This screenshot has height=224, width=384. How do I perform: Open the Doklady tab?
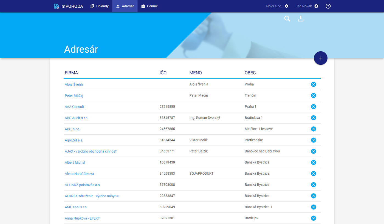[x=100, y=6]
